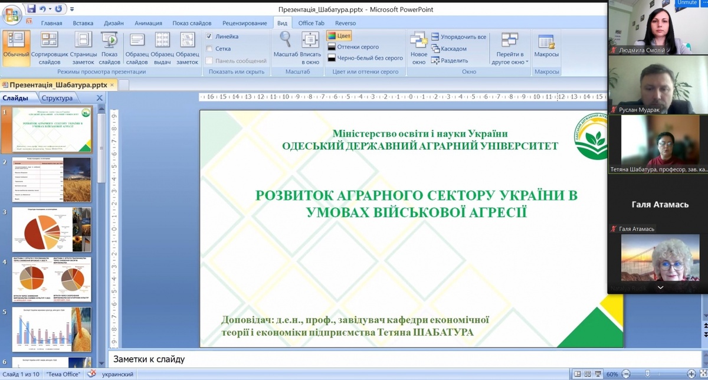Screen dimensions: 708x380
Task: Open the Office Tab ribbon tab
Action: coord(312,23)
